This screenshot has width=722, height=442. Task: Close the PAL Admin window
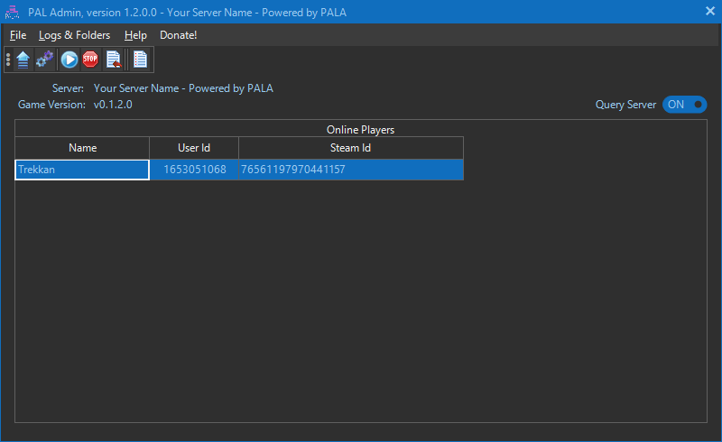coord(709,11)
